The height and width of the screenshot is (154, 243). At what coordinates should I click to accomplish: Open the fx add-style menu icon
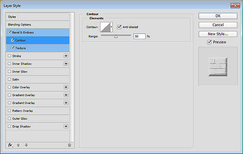11,145
